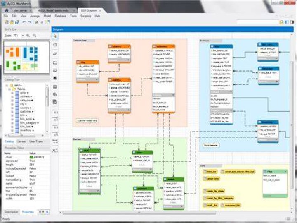Screen dimensions: 297x223
Task: Click the Open Model folder icon
Action: 12,22
